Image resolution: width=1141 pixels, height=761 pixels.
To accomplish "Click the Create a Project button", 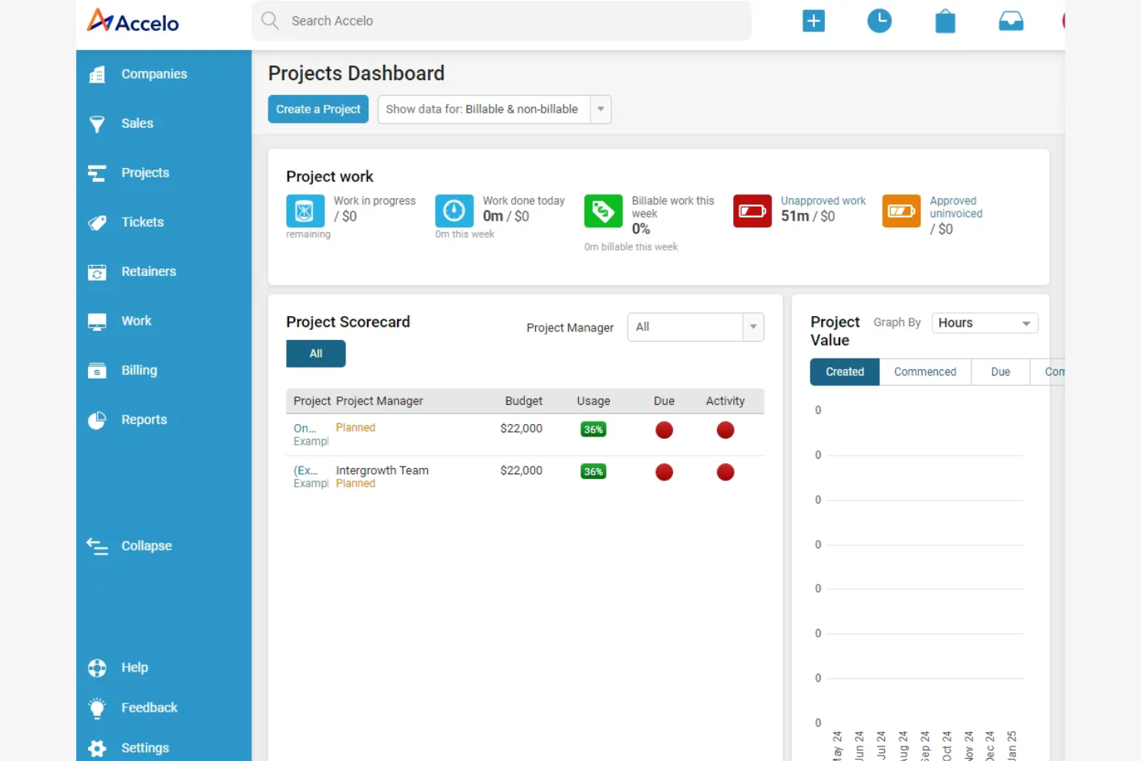I will (318, 109).
